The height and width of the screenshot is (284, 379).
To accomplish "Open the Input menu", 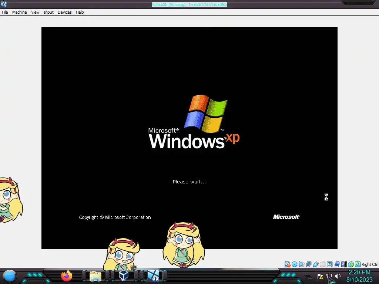I will [48, 12].
